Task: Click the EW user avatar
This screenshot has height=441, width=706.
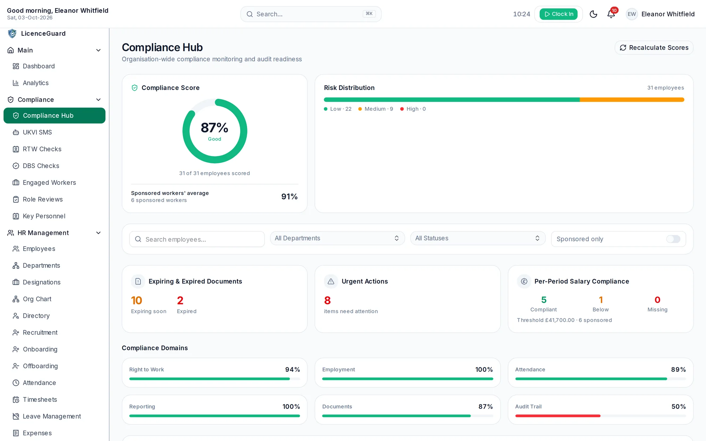Action: [632, 14]
